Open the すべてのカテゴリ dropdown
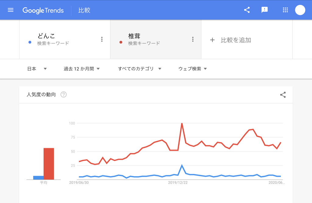312x203 pixels. 140,69
